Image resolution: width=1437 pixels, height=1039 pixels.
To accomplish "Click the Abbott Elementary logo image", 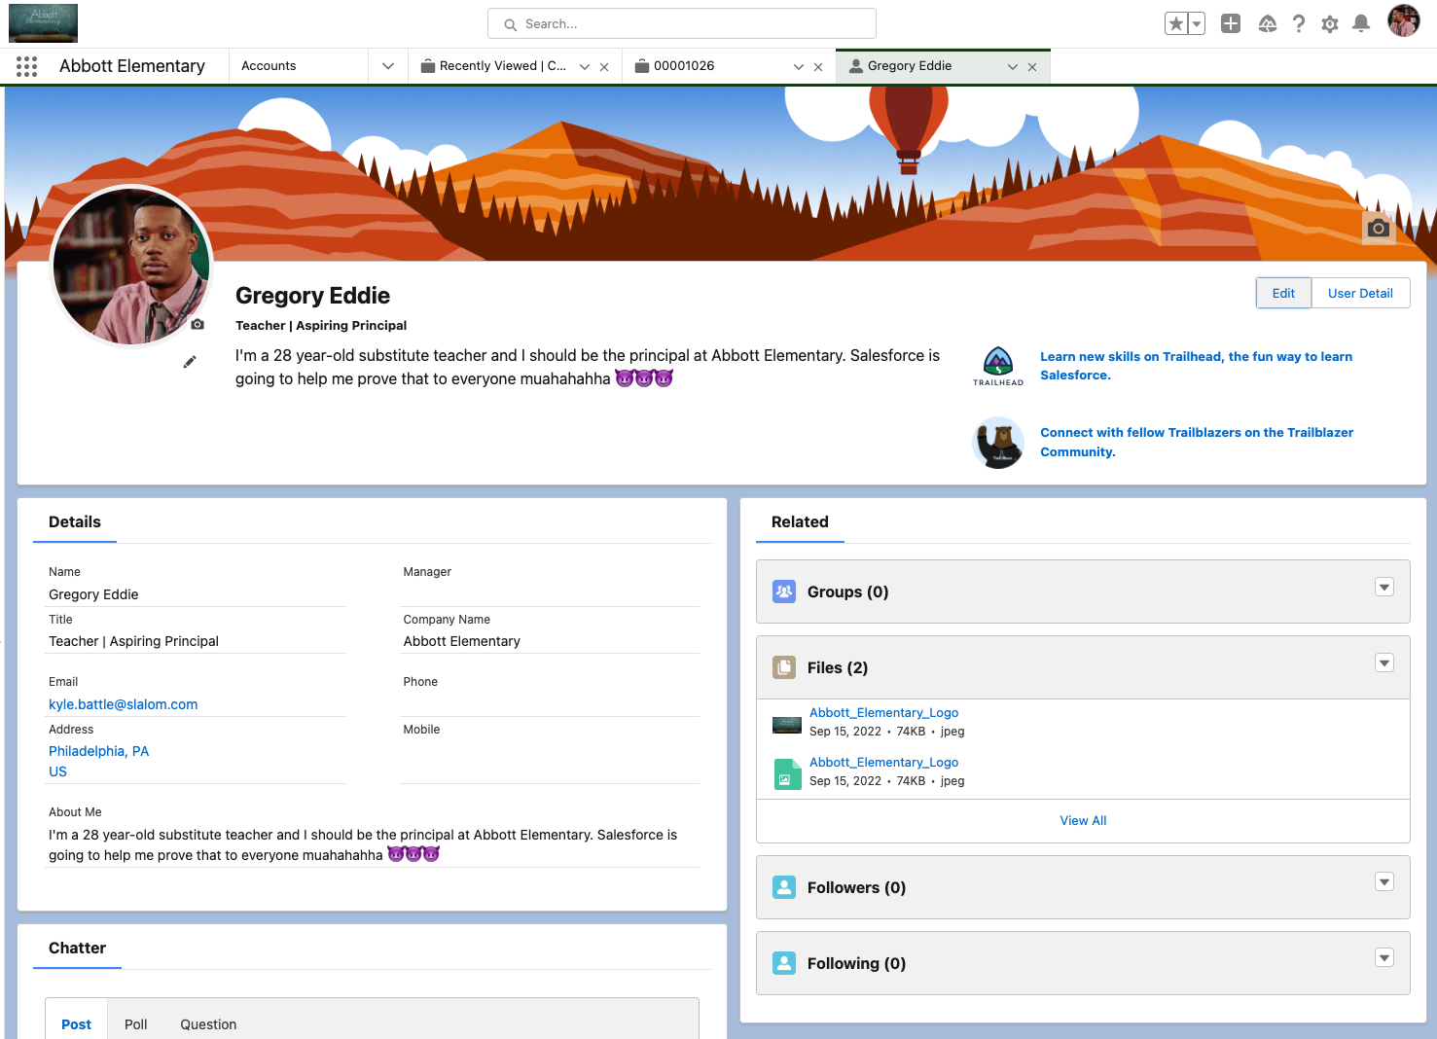I will [x=43, y=23].
